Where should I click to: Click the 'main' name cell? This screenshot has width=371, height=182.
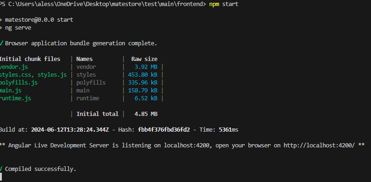click(83, 91)
